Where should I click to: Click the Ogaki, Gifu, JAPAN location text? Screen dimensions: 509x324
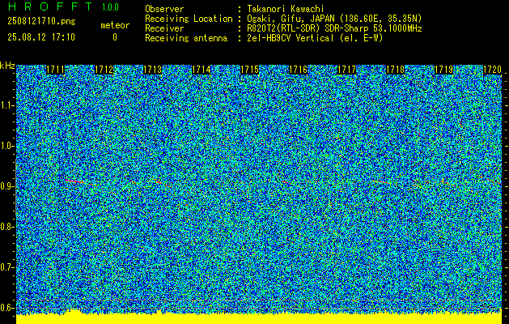(x=334, y=19)
